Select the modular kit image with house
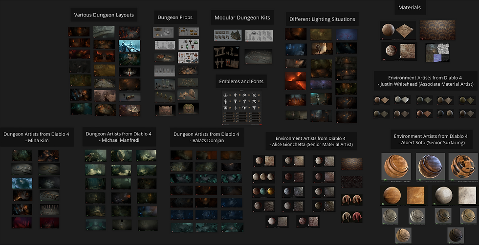The width and height of the screenshot is (479, 245). (228, 35)
